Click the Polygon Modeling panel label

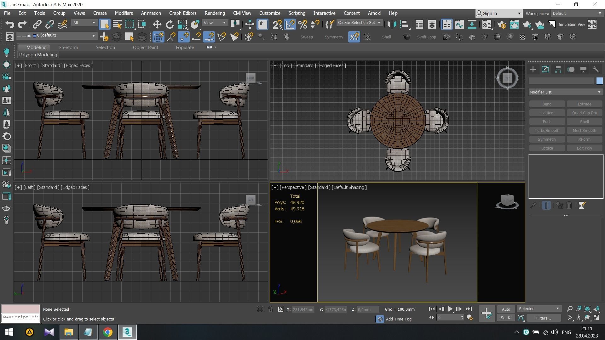tap(38, 55)
